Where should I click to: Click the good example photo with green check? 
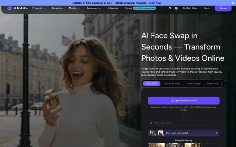click(x=153, y=133)
